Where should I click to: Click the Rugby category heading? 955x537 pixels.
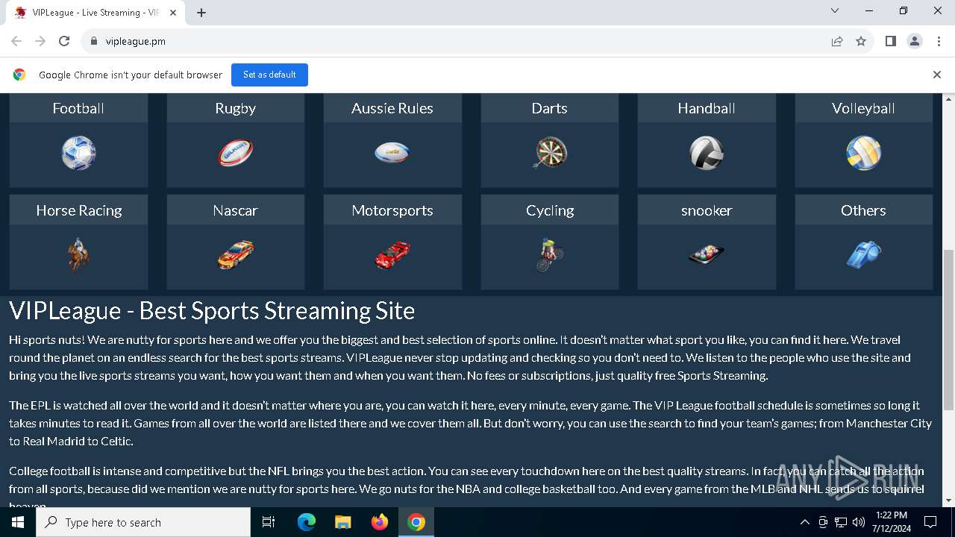coord(236,108)
